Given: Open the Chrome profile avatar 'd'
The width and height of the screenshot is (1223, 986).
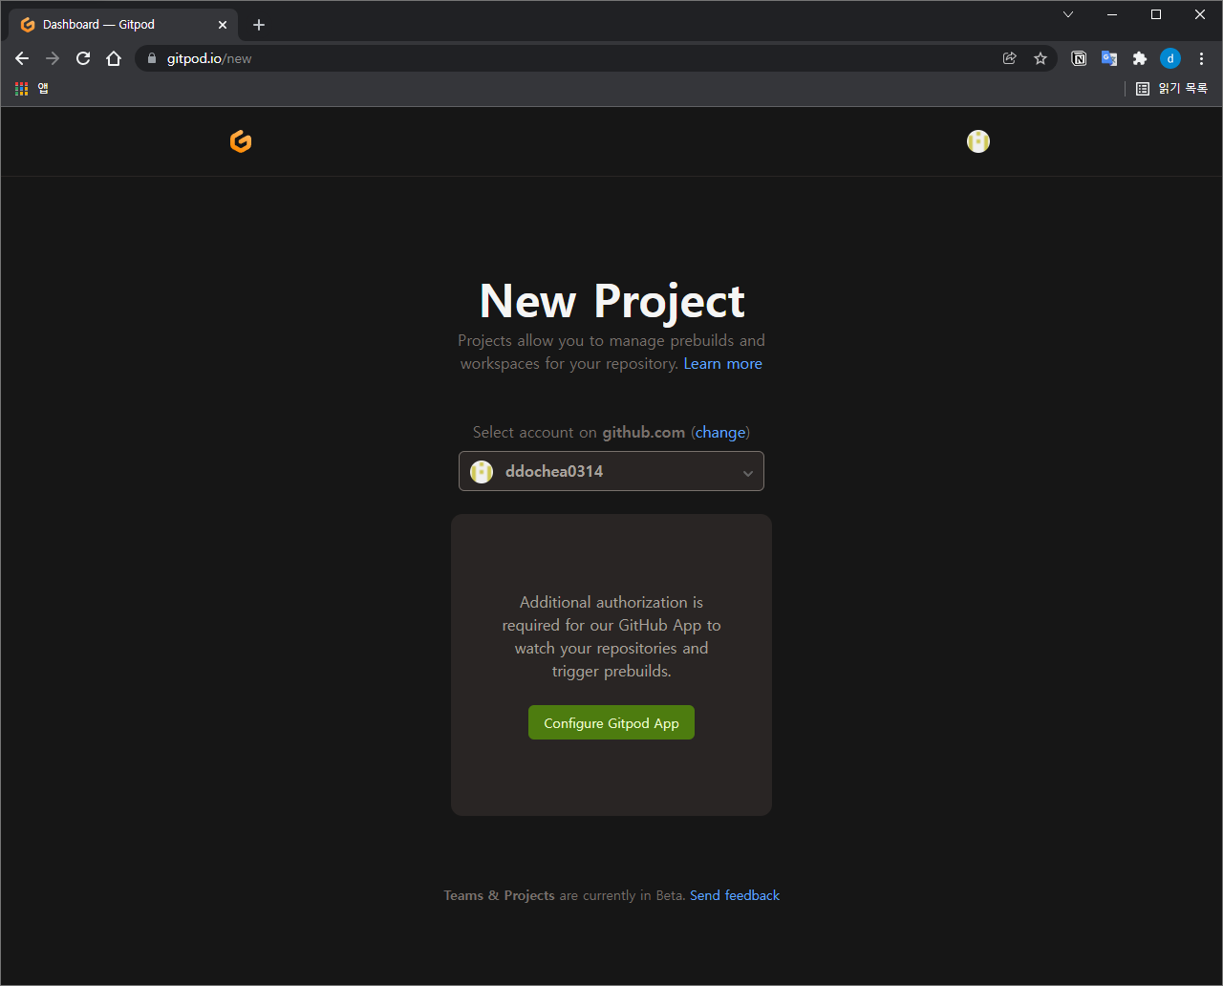Looking at the screenshot, I should [1170, 58].
